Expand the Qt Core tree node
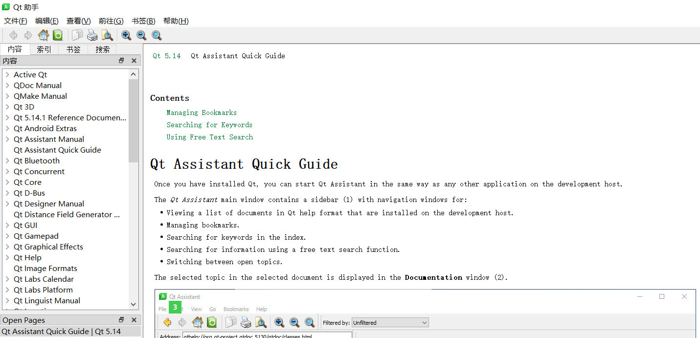This screenshot has width=700, height=338. pos(7,182)
